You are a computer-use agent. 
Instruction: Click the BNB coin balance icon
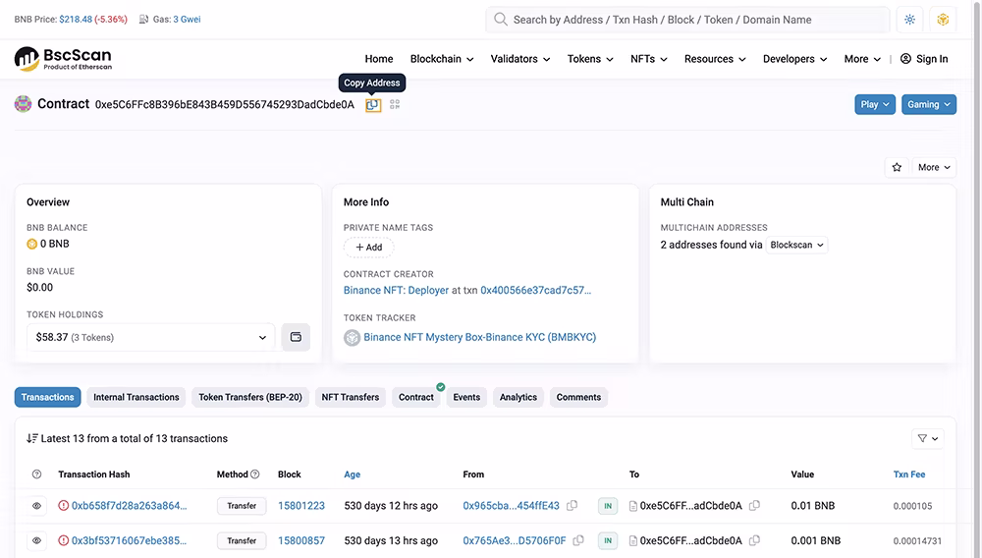click(32, 245)
